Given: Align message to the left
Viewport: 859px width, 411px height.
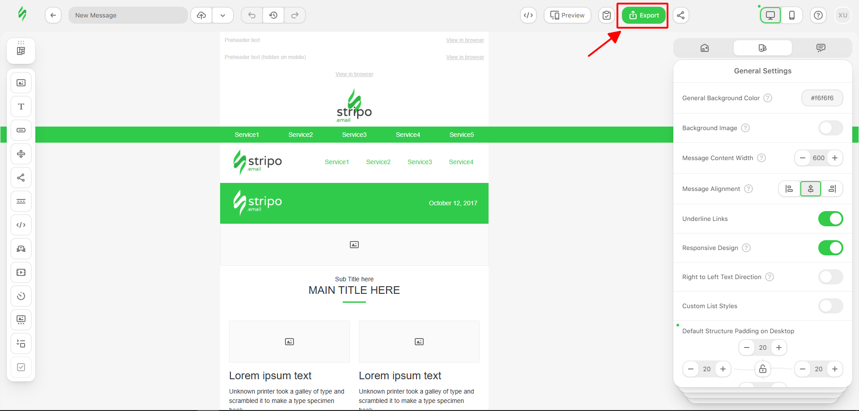Looking at the screenshot, I should (x=789, y=189).
